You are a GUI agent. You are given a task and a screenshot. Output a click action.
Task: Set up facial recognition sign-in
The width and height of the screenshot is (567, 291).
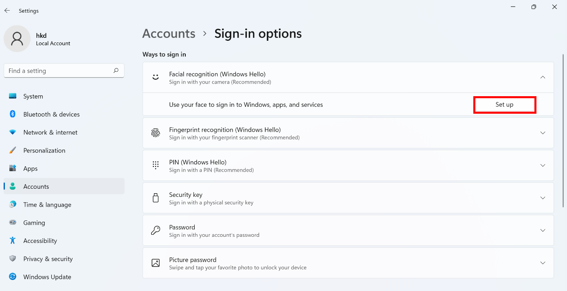(504, 105)
